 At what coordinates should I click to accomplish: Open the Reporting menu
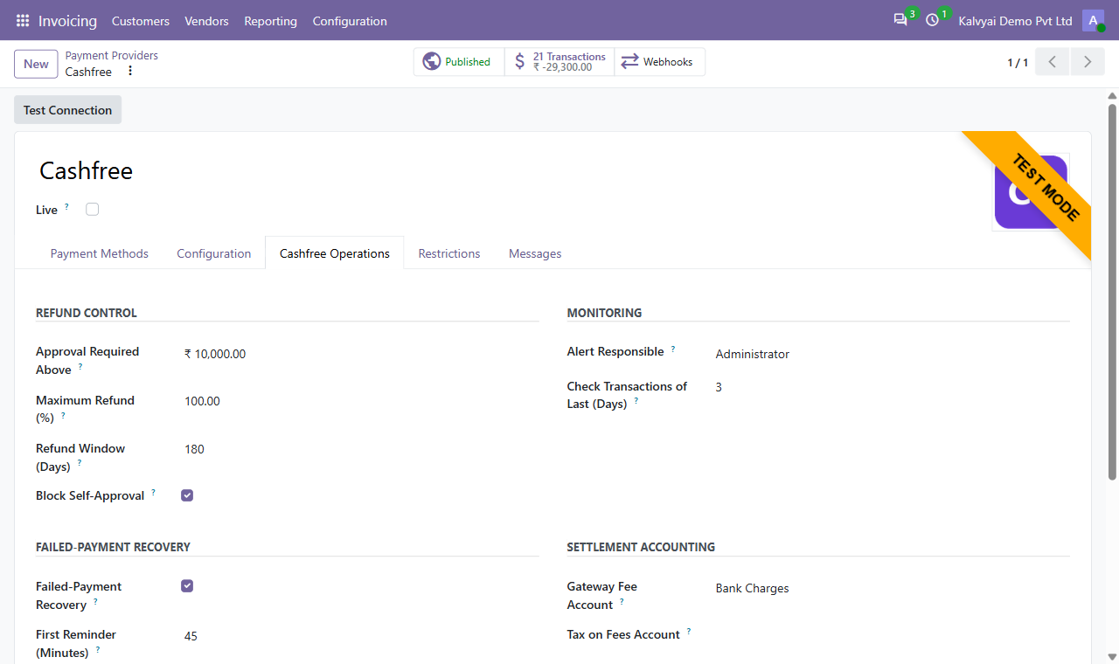(x=271, y=20)
